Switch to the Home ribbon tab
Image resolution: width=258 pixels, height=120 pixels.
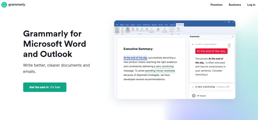(122, 25)
